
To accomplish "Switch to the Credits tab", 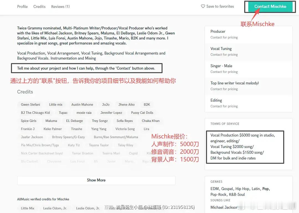I will tap(40, 6).
